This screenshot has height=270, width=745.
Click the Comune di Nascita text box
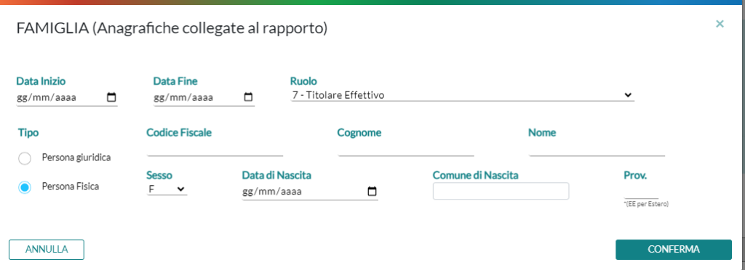point(501,191)
